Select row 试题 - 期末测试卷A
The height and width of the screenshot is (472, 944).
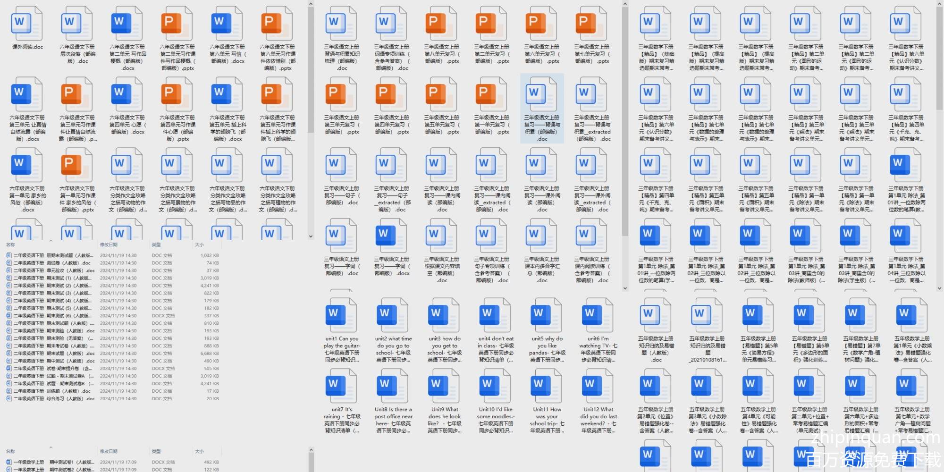(x=112, y=376)
